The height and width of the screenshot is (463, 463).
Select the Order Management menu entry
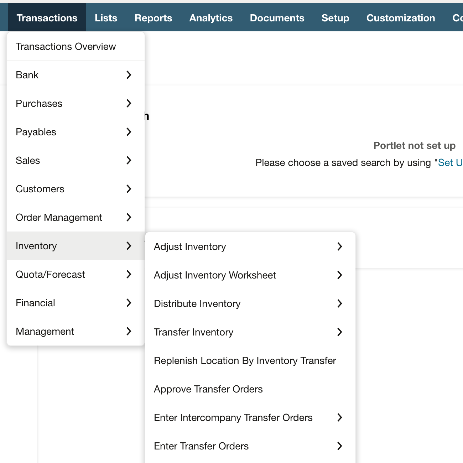[76, 217]
